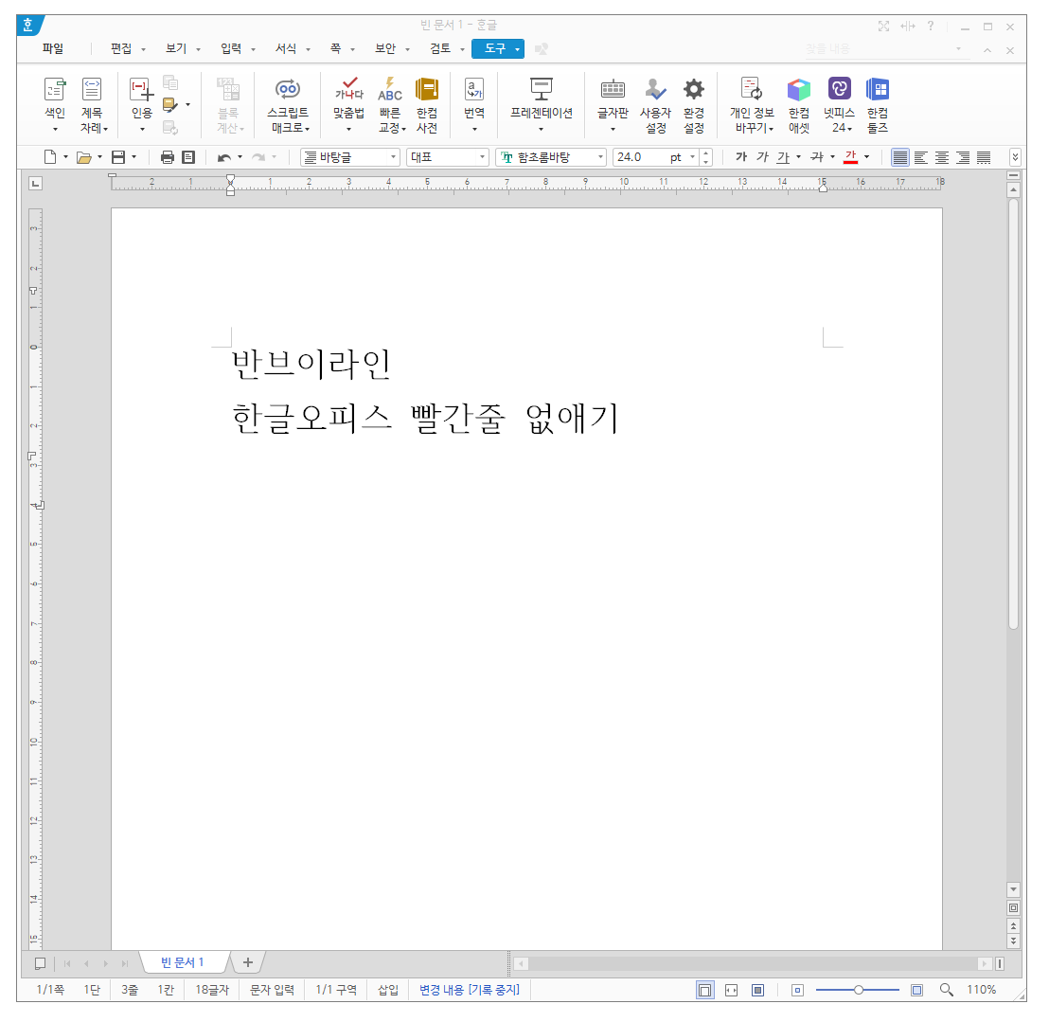Expand the underline style dropdown arrow
This screenshot has height=1022, width=1049.
(799, 157)
